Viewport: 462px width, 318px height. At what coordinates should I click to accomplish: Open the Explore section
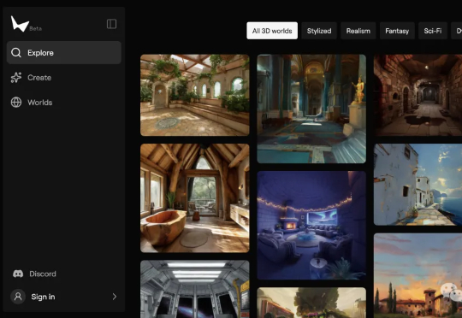pyautogui.click(x=64, y=53)
